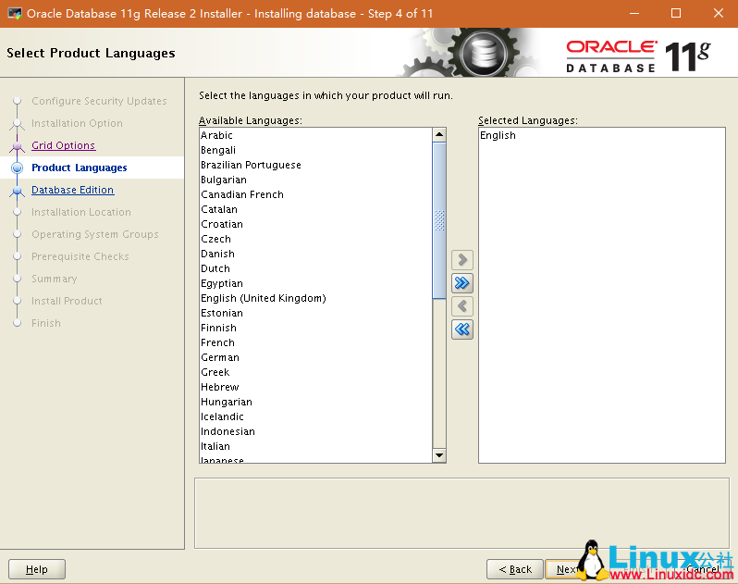Click the add selected language arrow button
738x584 pixels.
[x=462, y=259]
